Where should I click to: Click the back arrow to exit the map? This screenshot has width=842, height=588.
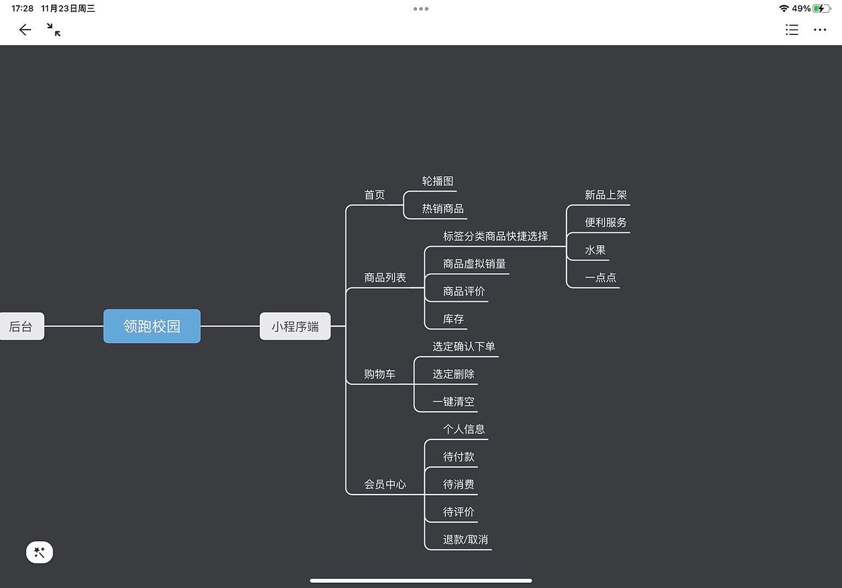[24, 30]
